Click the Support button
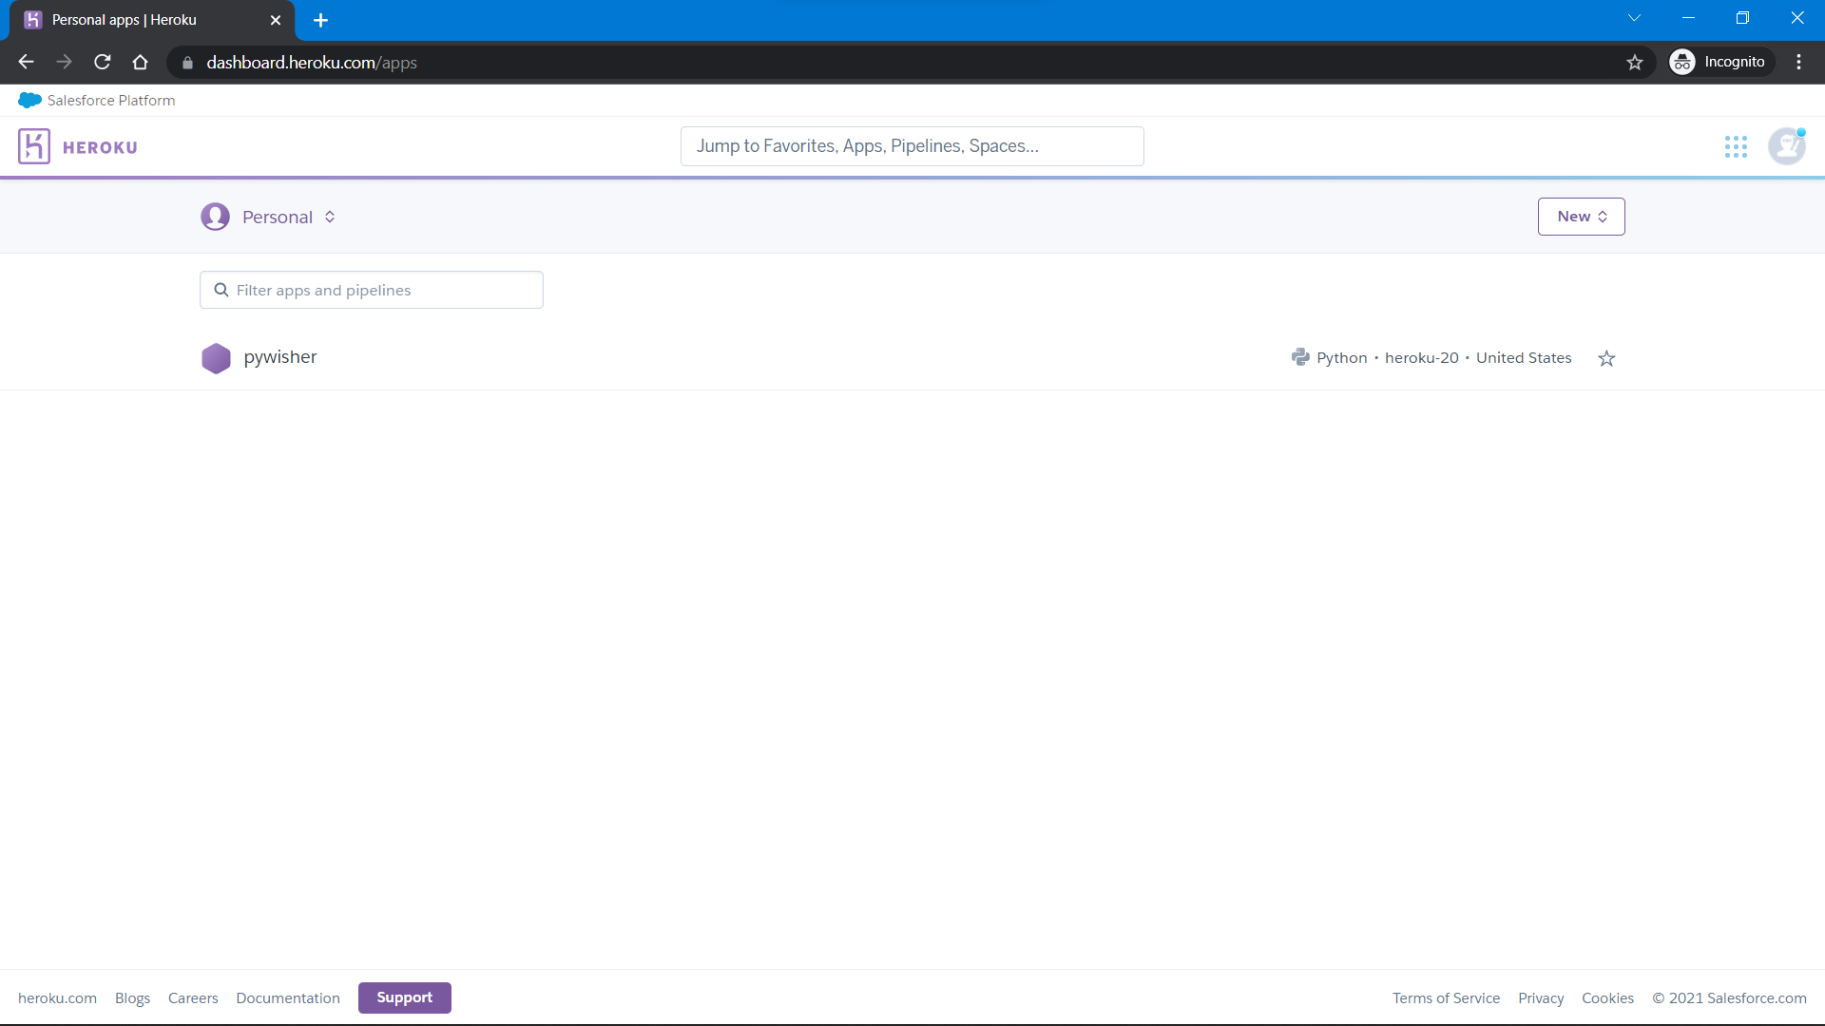 pos(404,997)
